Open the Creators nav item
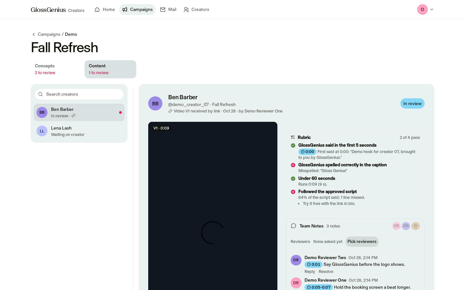465x290 pixels. (x=196, y=10)
